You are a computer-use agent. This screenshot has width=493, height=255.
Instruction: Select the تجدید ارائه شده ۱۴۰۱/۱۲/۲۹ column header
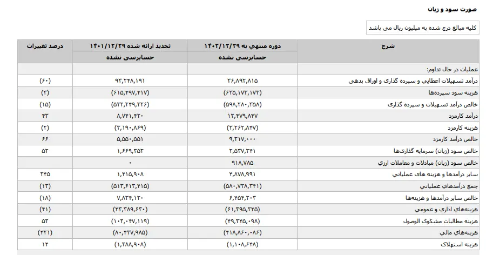[130, 46]
